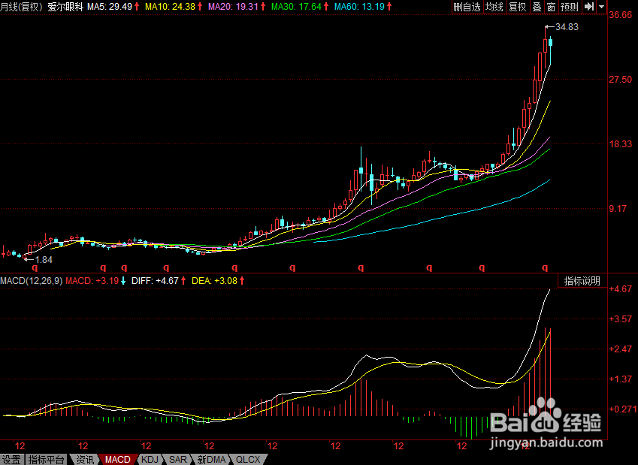The height and width of the screenshot is (465, 638).
Task: Click the 1.84 low price label
Action: point(44,260)
